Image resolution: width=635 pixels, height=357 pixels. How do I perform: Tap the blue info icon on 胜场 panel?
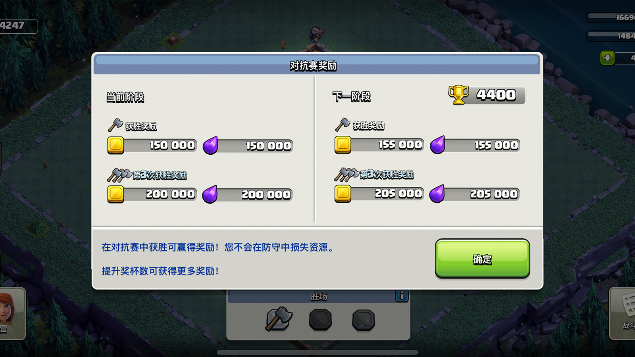402,296
